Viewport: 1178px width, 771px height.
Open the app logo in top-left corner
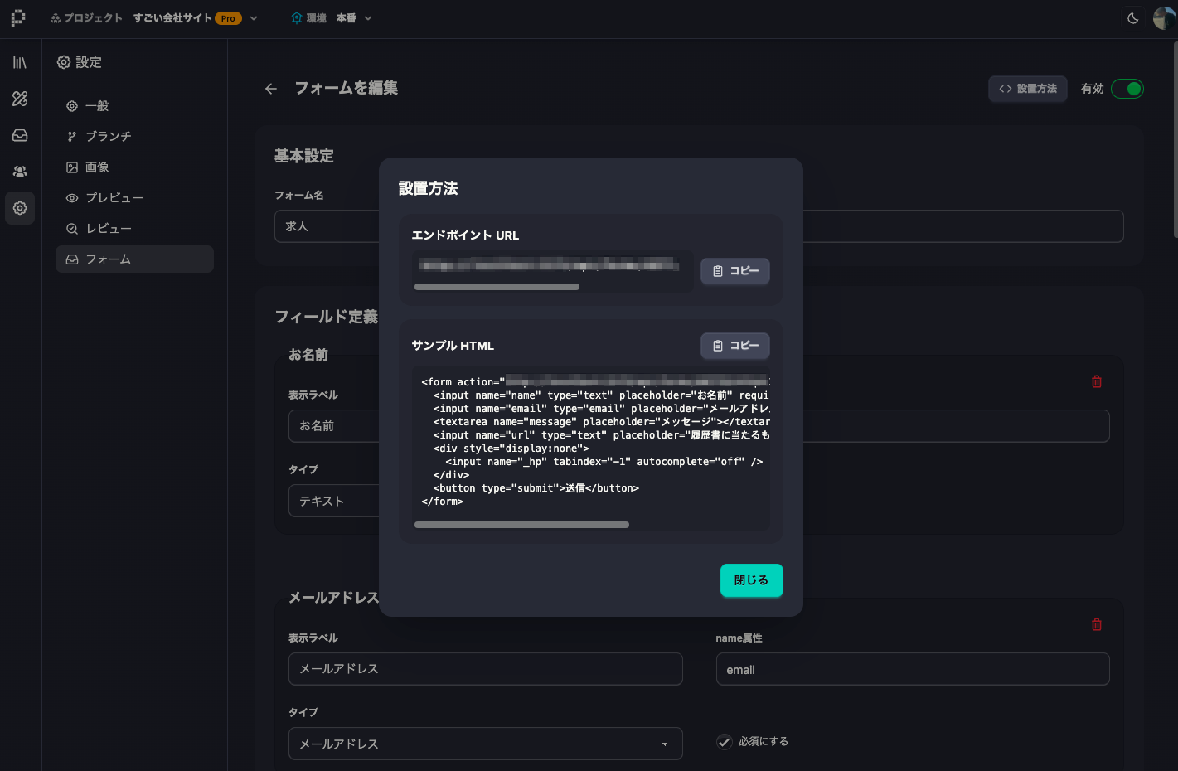click(18, 17)
